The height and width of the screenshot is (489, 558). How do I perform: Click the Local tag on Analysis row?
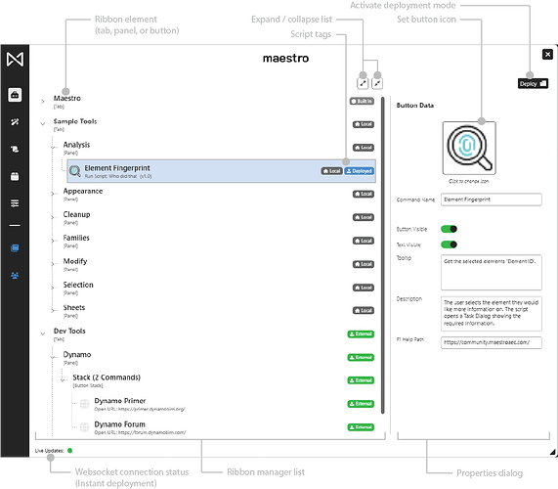pyautogui.click(x=364, y=148)
